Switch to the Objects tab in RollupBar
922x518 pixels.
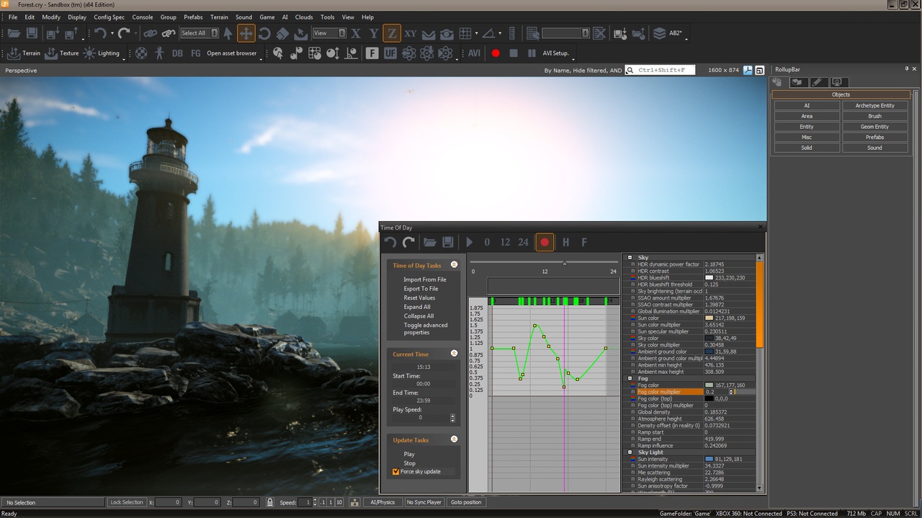point(777,81)
